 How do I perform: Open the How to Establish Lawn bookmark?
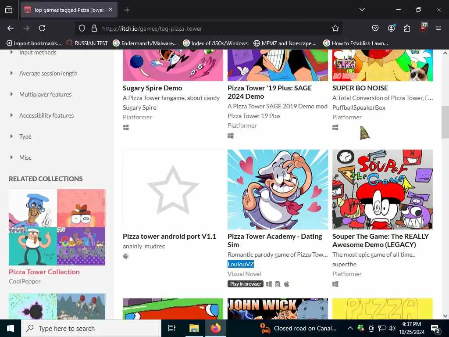pyautogui.click(x=356, y=43)
